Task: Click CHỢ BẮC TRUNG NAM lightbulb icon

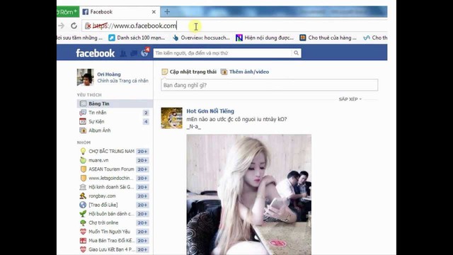Action: tap(83, 151)
